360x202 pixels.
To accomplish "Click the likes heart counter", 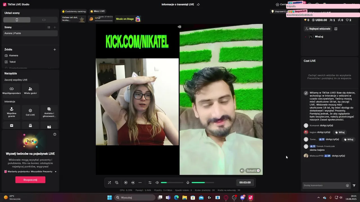I will tap(348, 20).
